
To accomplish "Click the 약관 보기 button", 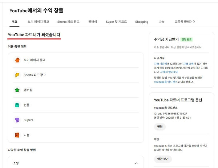I will point(162,159).
